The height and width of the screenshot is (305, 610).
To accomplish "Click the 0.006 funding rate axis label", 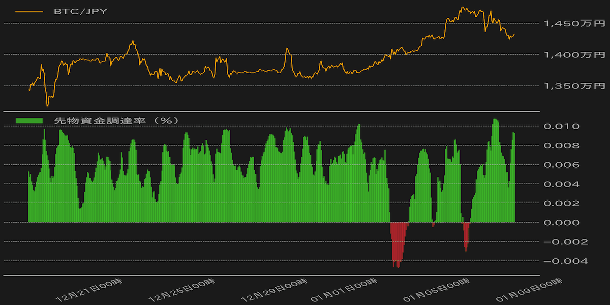I will click(x=561, y=165).
